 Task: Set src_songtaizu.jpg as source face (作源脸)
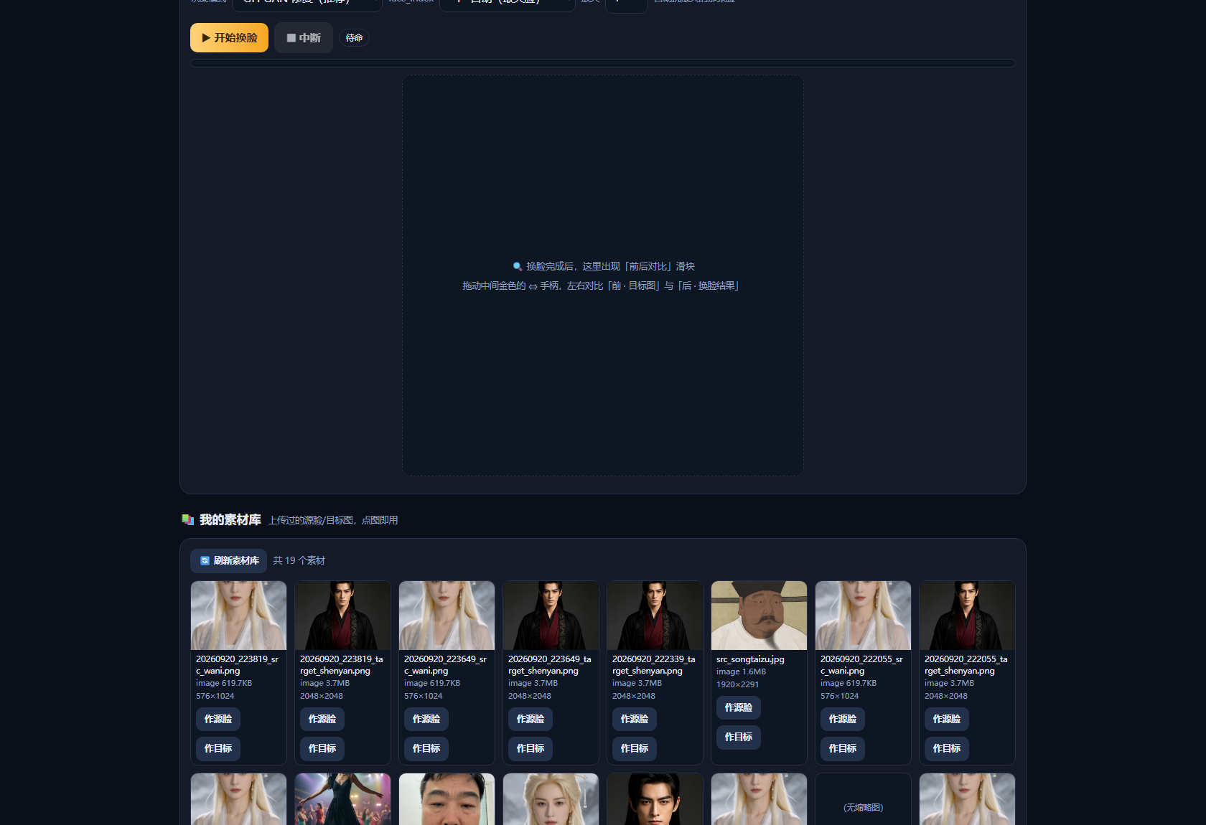tap(738, 708)
